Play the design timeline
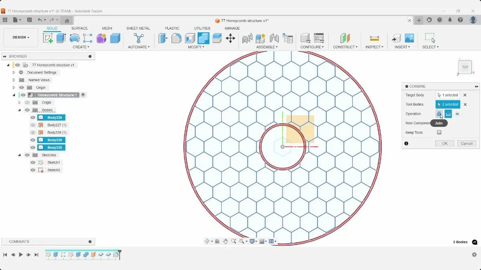The image size is (481, 270). (x=21, y=255)
